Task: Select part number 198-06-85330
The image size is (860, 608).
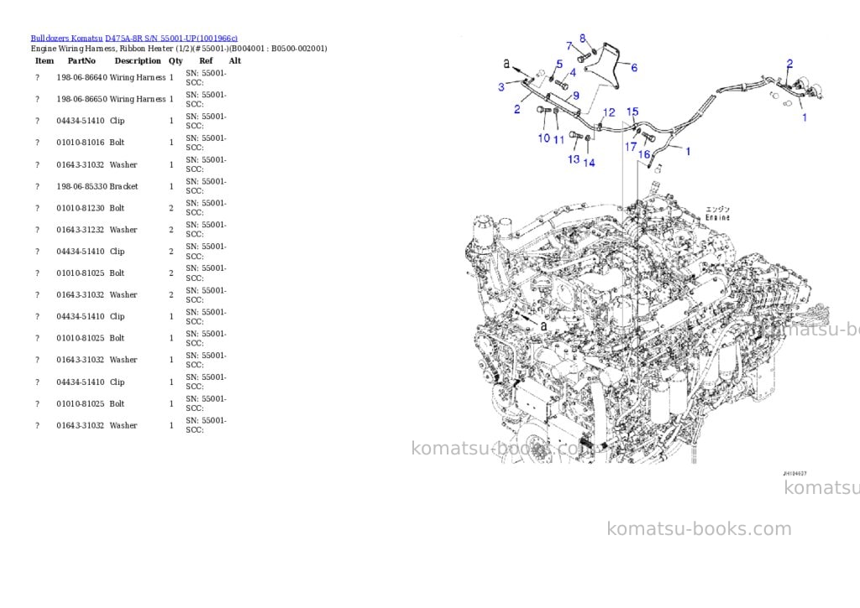Action: 81,186
